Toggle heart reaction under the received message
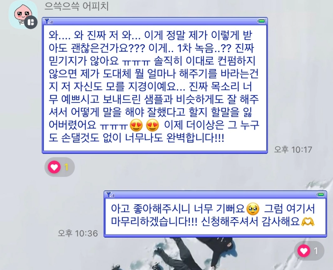333x270 pixels. click(x=60, y=167)
